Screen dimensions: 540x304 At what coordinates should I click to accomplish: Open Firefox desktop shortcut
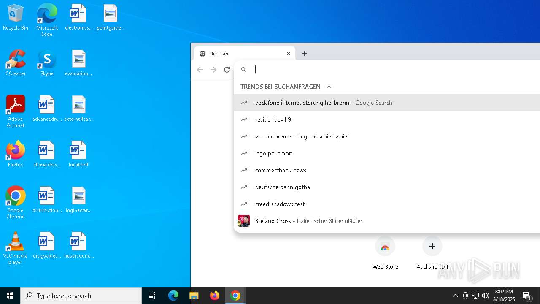[x=16, y=154]
